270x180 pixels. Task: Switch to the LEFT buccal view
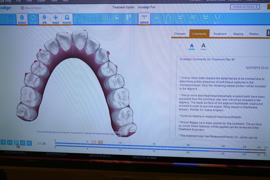(205, 19)
